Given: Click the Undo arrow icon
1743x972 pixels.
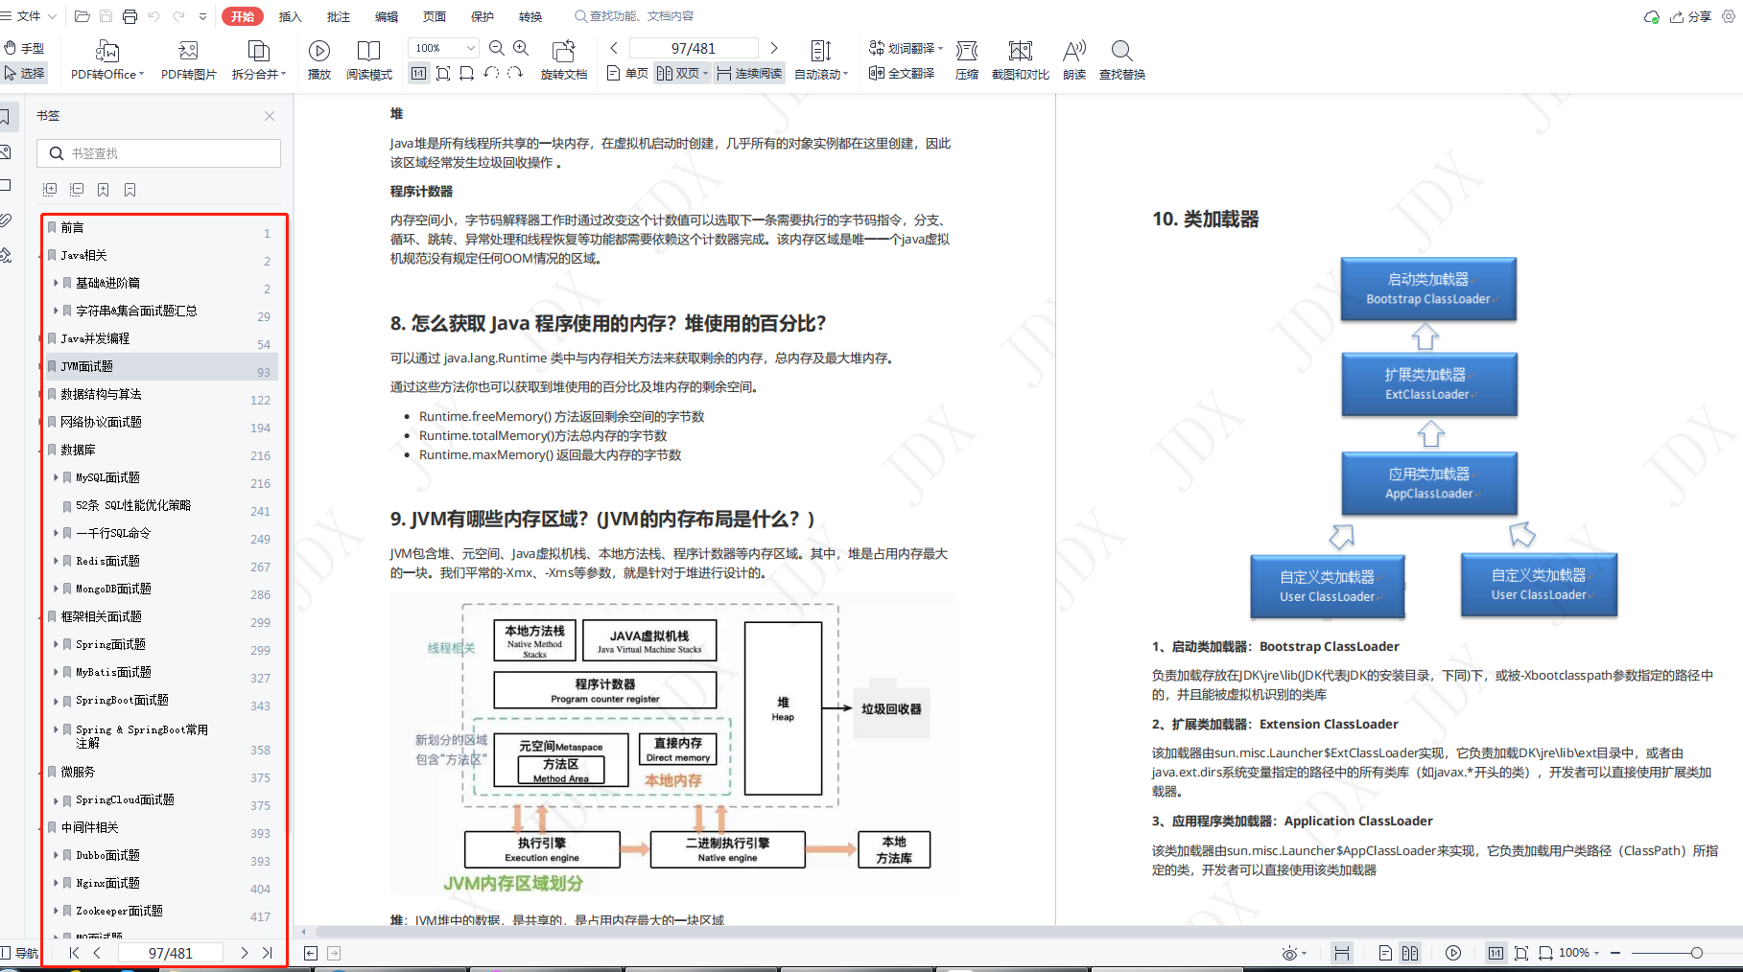Looking at the screenshot, I should coord(153,16).
